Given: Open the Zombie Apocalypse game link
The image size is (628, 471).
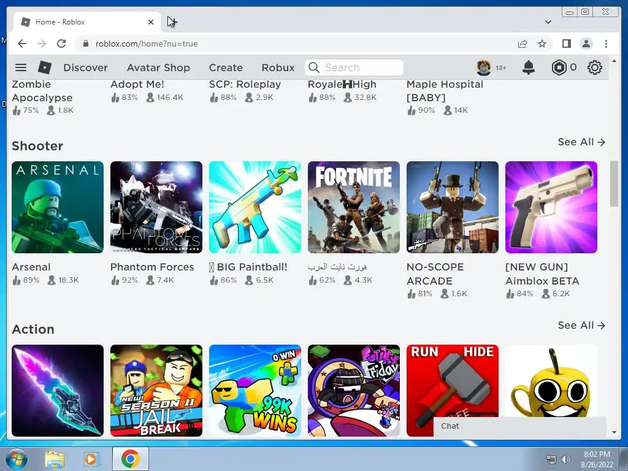Looking at the screenshot, I should click(x=42, y=91).
